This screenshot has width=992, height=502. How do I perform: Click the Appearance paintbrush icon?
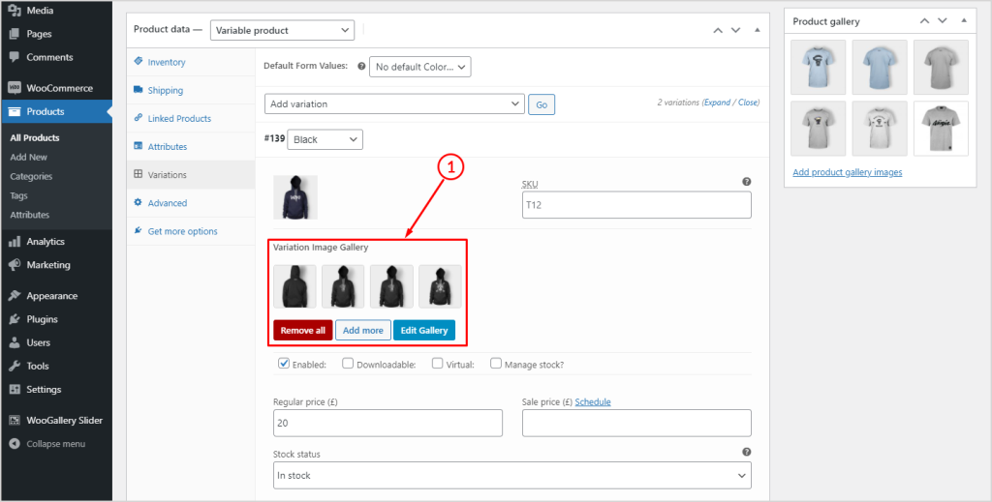point(15,296)
